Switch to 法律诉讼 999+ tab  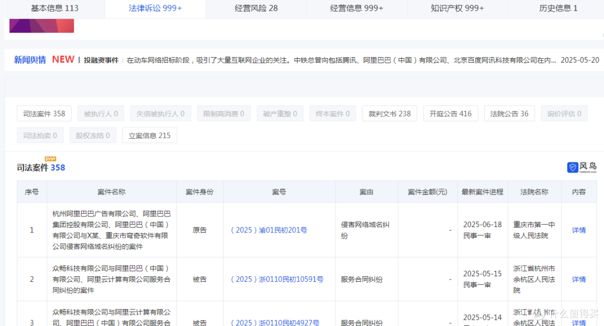click(155, 8)
